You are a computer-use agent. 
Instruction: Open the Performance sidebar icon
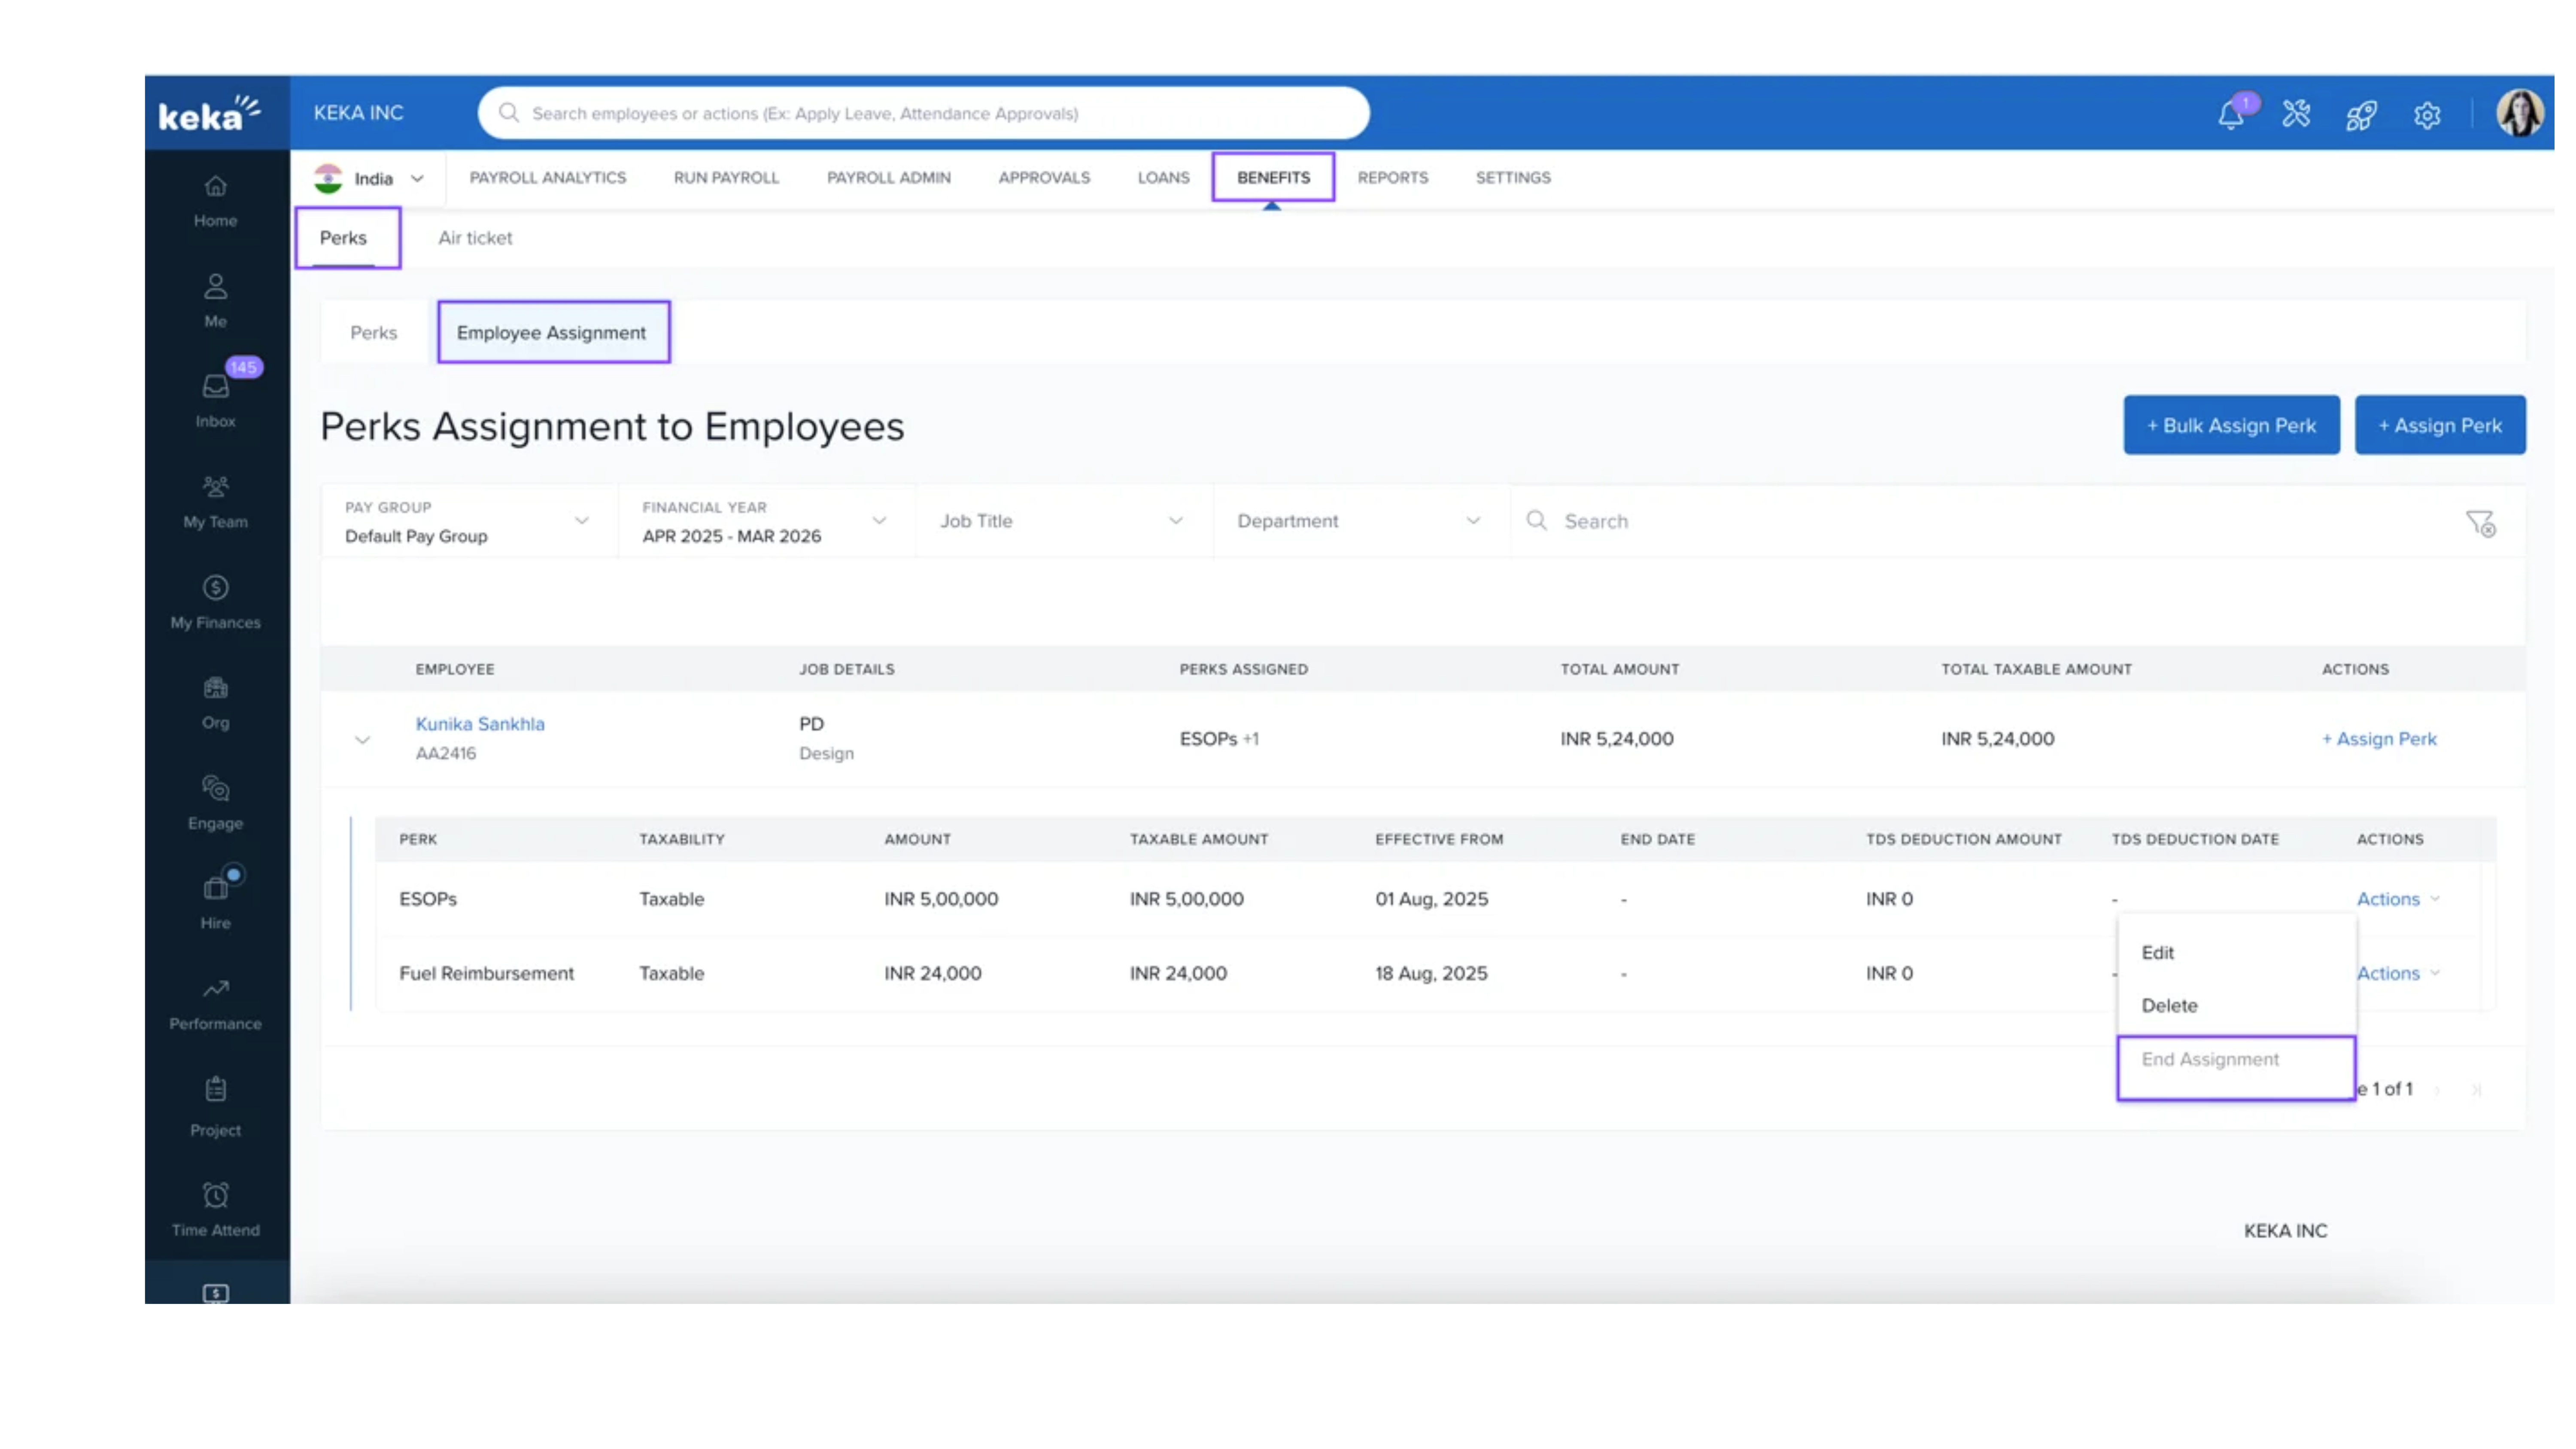[215, 1002]
